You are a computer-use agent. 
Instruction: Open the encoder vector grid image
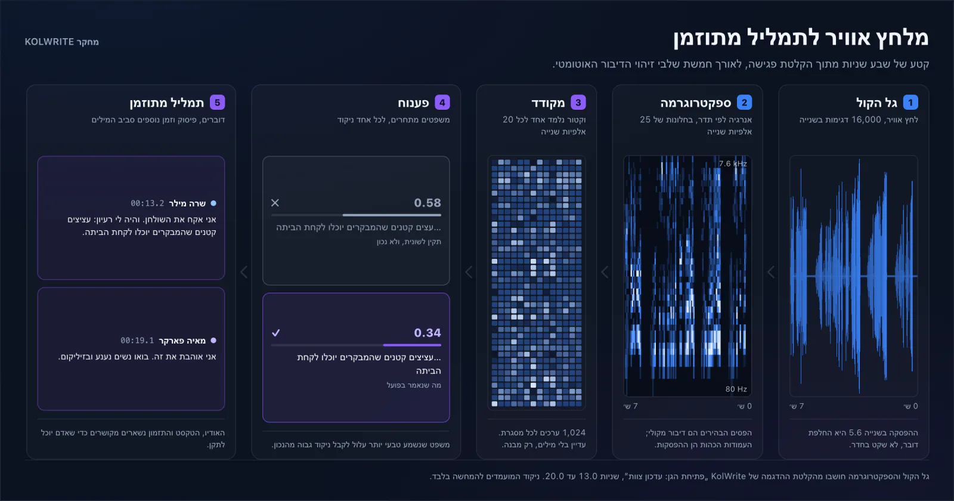pos(537,283)
